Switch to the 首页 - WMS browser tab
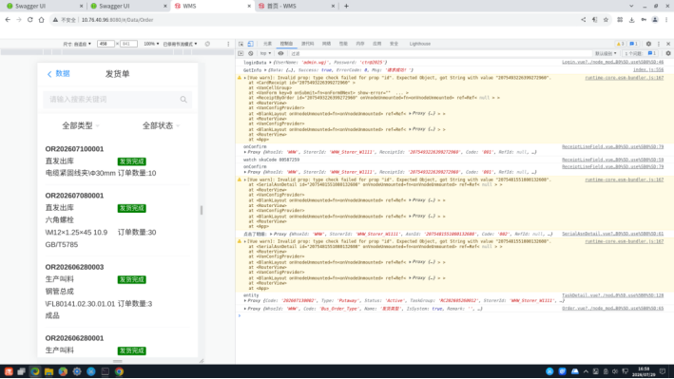Viewport: 674px width, 379px height. 296,6
